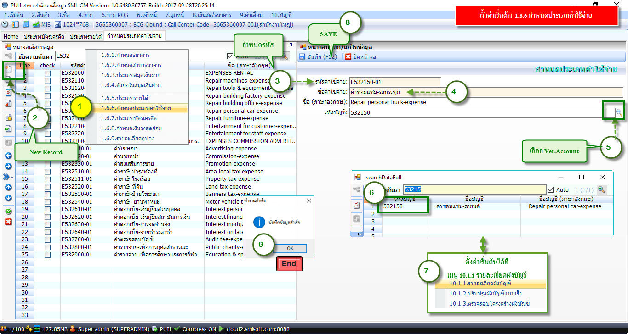The image size is (628, 334).
Task: Click the magnifier lookup beside รหัสบัญชี field
Action: 619,112
